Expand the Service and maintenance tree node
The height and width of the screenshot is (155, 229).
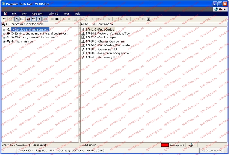tap(4, 30)
